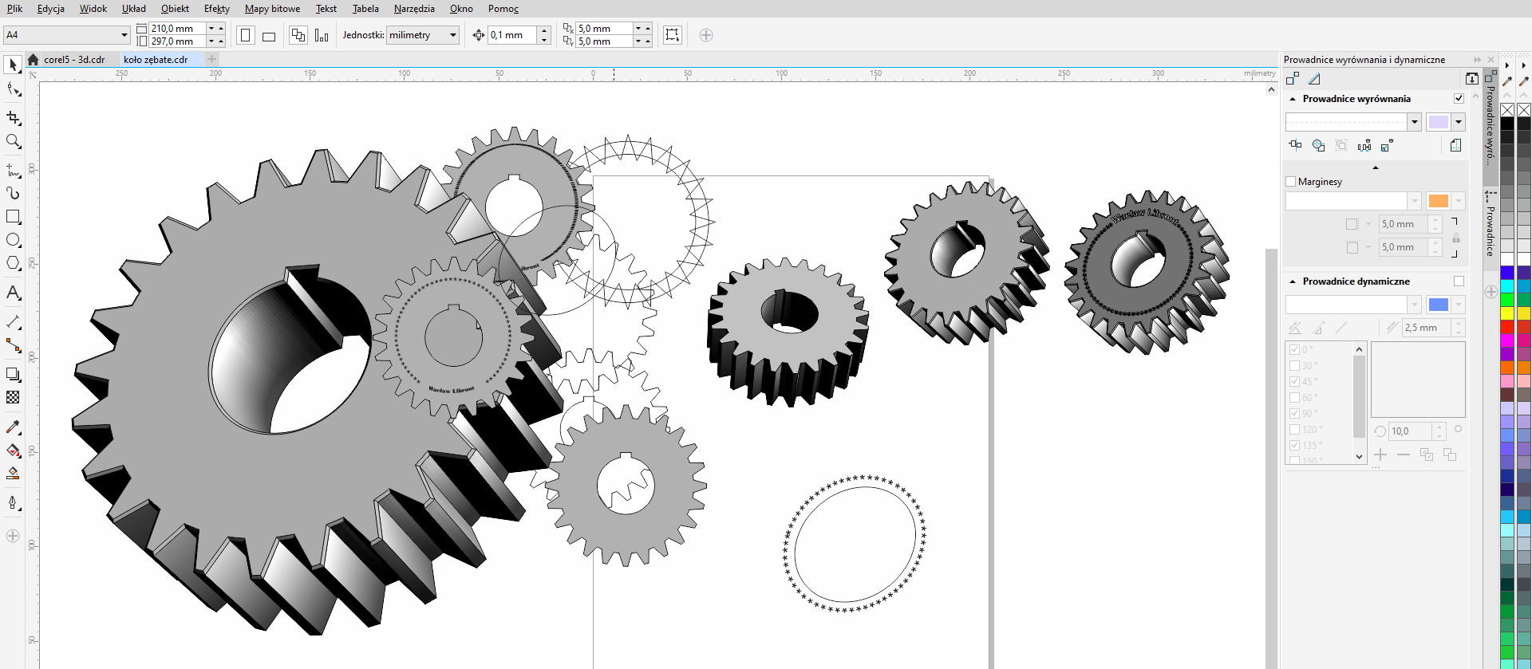Screen dimensions: 1532x669
Task: Collapse the Prowadnice wyrównania section
Action: tap(1293, 99)
